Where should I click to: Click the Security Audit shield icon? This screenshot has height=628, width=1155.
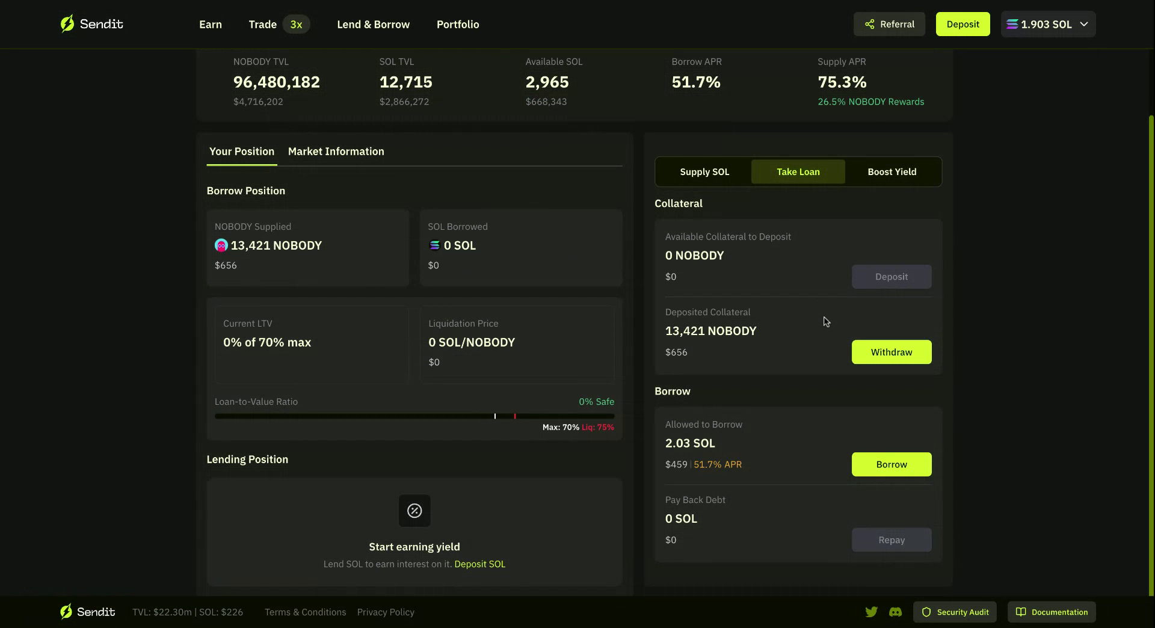(x=926, y=612)
